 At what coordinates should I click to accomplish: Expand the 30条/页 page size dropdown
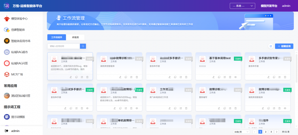click(242, 131)
